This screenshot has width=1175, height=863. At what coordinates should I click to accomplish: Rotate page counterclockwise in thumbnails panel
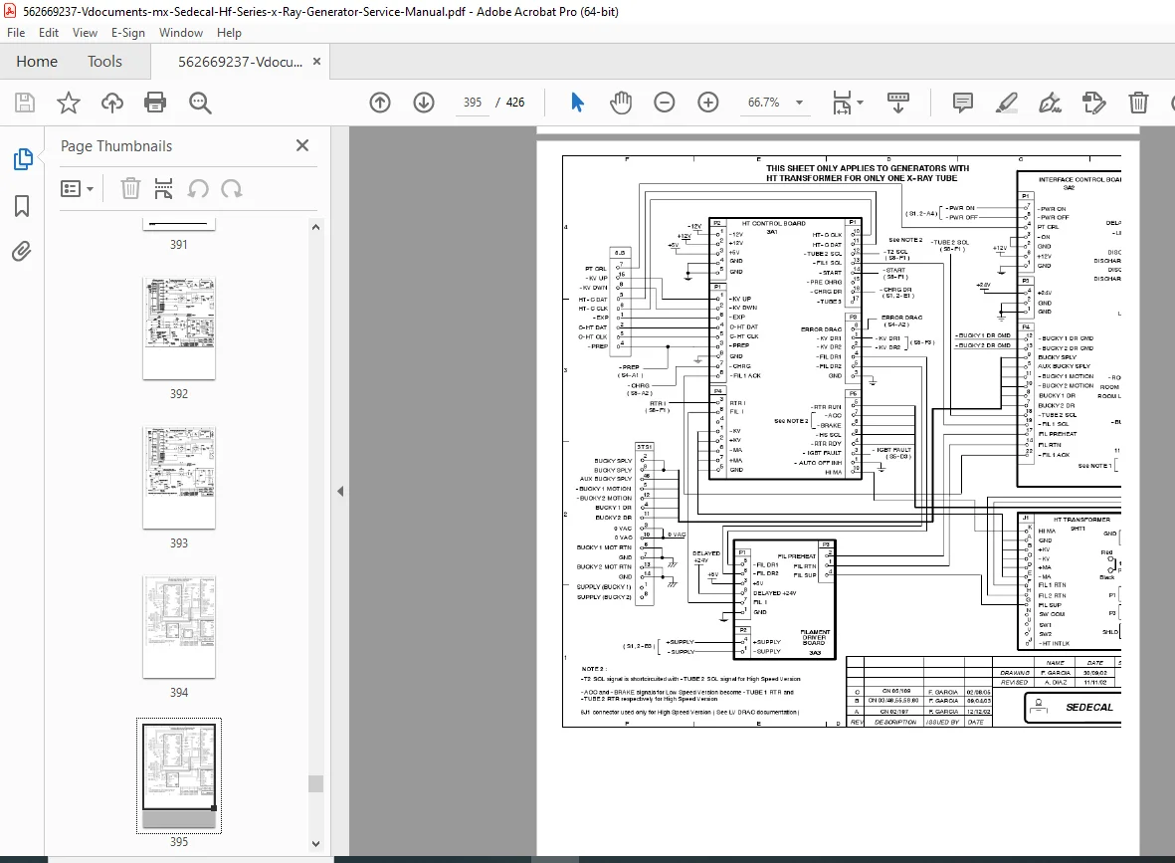[x=198, y=189]
